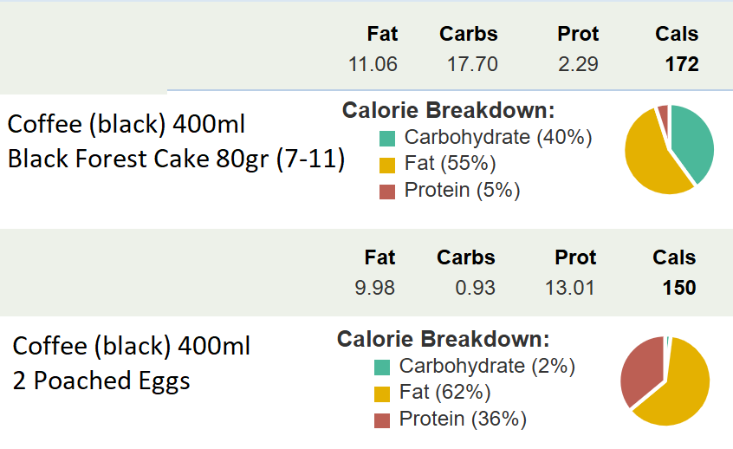Select the yellow Fat (62%) legend swatch

pyautogui.click(x=382, y=394)
